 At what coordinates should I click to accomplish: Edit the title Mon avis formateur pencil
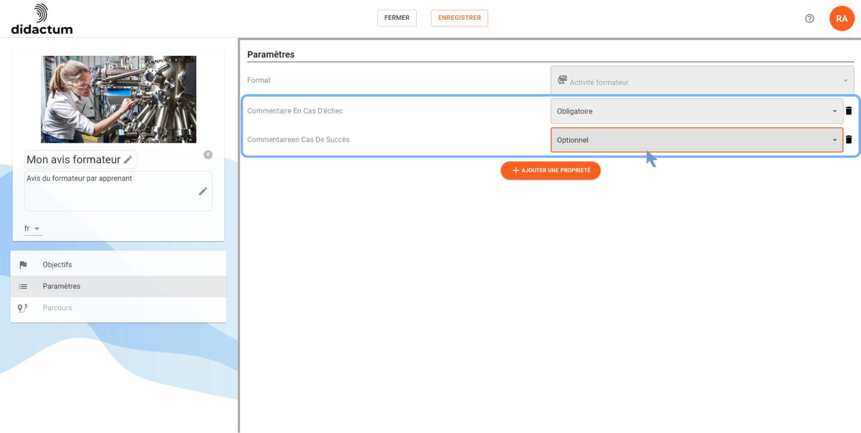pyautogui.click(x=128, y=160)
